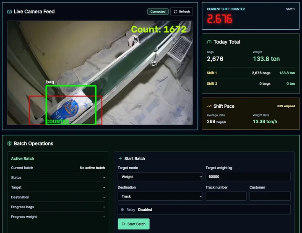This screenshot has height=233, width=302.
Task: Click the CURRENT SHIFT COUNTER heading
Action: [226, 9]
